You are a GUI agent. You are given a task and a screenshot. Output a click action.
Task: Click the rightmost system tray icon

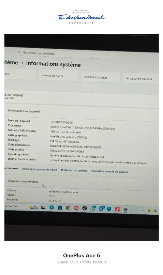(155, 211)
